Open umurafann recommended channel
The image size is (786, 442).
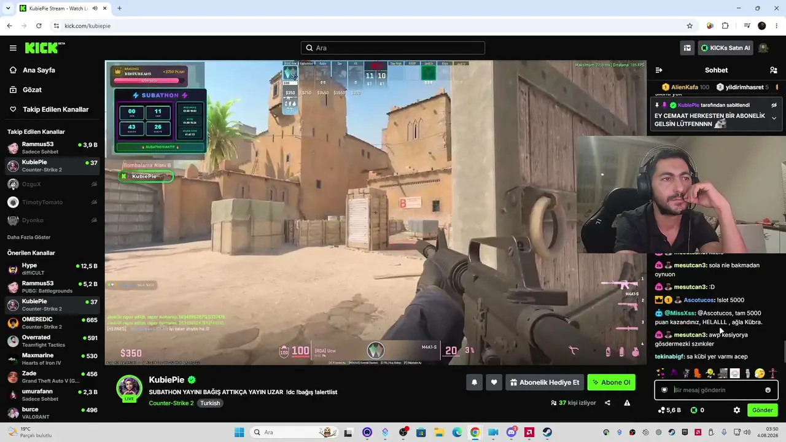coord(52,395)
